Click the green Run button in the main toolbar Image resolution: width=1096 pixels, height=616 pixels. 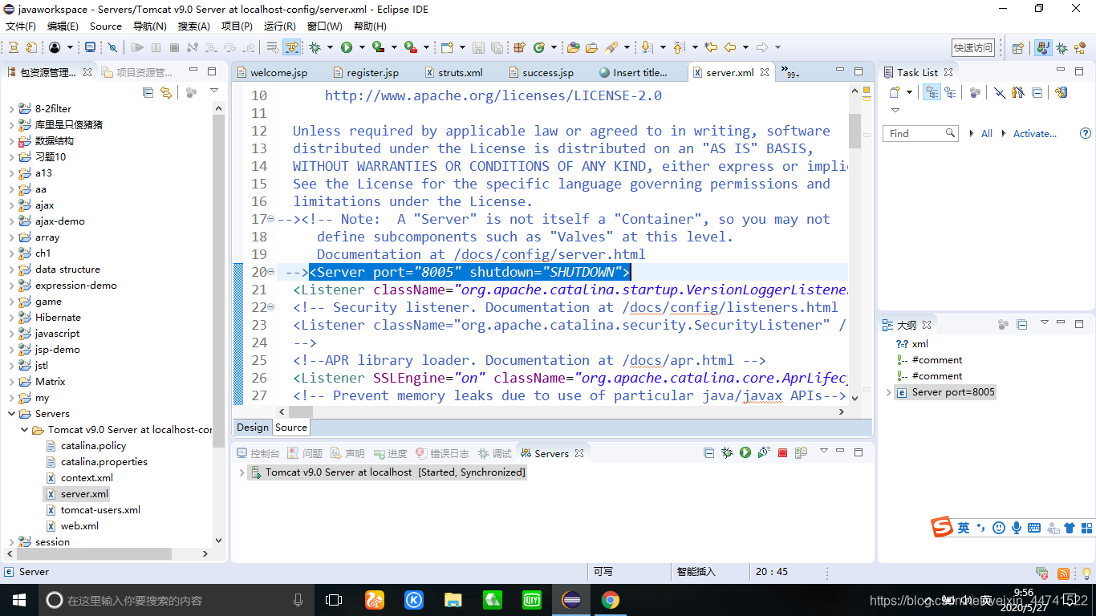[x=347, y=47]
